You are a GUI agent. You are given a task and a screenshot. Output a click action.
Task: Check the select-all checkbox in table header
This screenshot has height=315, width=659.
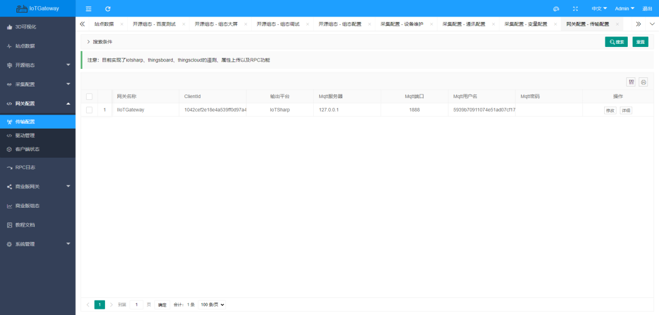[89, 97]
